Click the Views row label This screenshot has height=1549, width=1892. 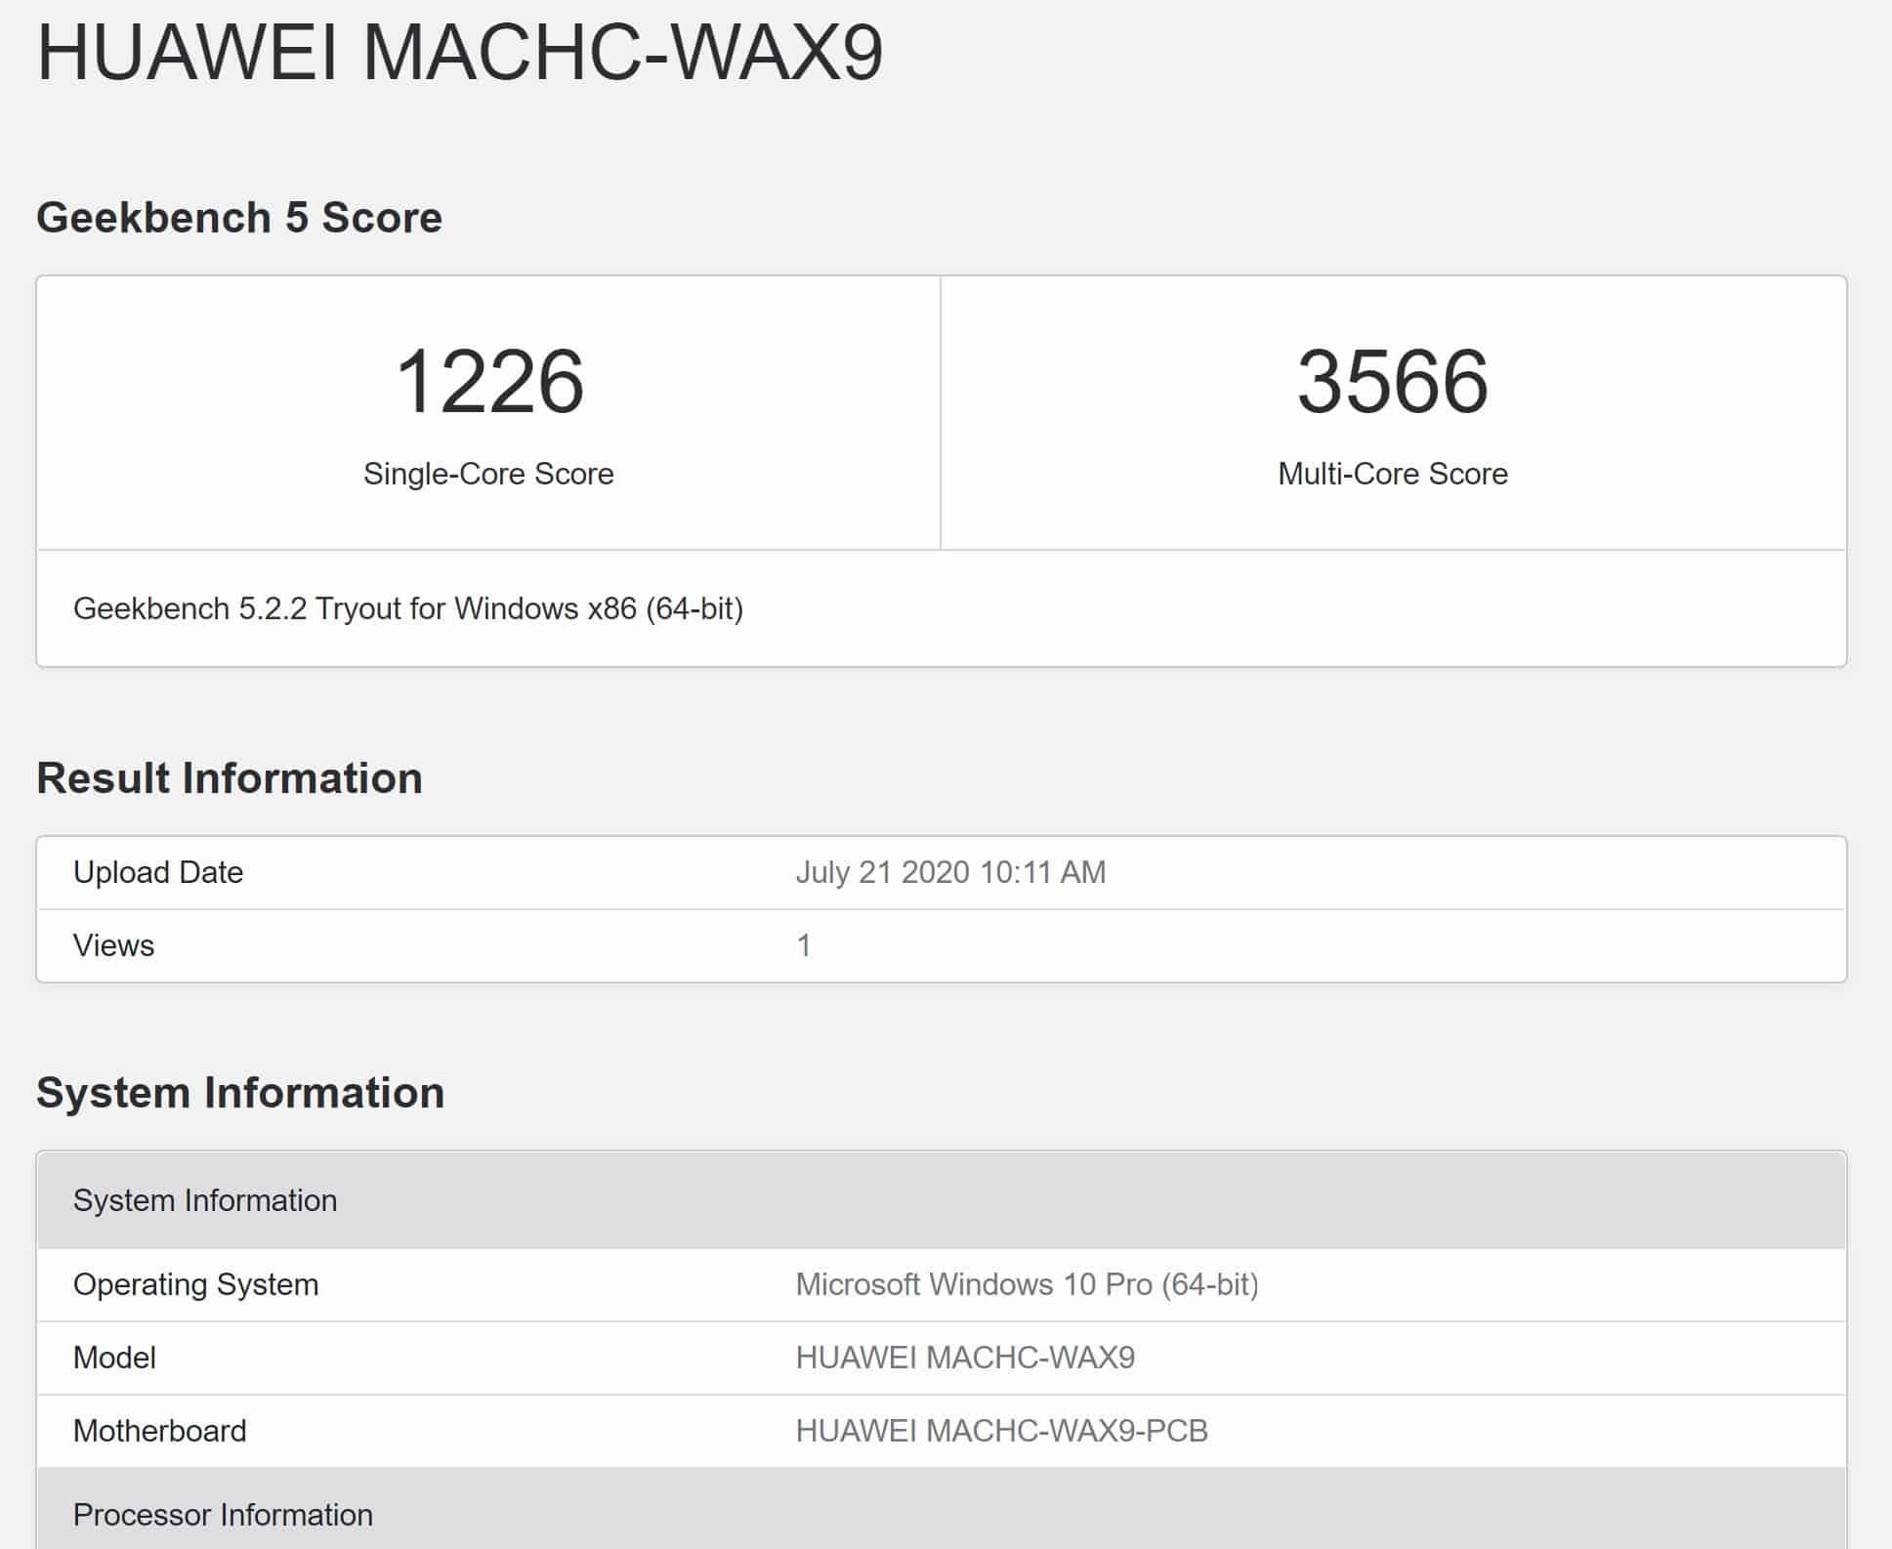pyautogui.click(x=113, y=945)
